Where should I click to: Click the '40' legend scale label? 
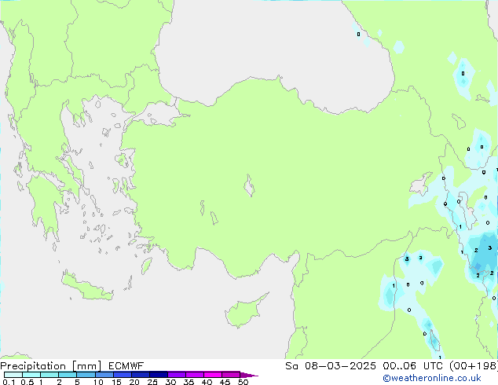(x=207, y=382)
